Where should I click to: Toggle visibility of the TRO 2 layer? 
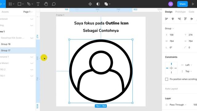pos(32,69)
